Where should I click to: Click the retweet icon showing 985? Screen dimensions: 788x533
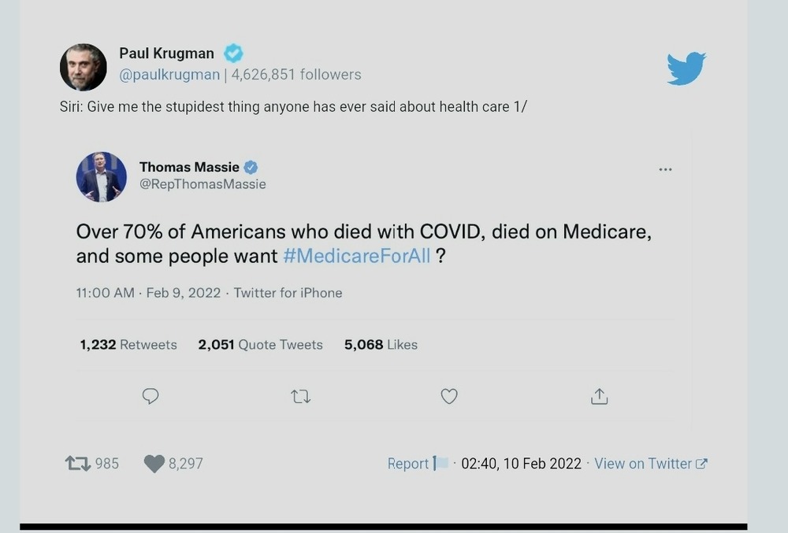[77, 464]
